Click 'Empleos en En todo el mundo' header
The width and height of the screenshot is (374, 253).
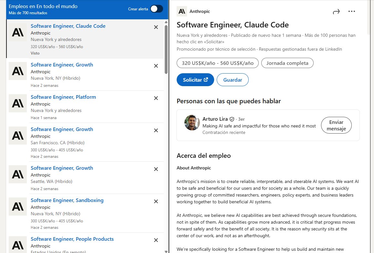tap(43, 6)
